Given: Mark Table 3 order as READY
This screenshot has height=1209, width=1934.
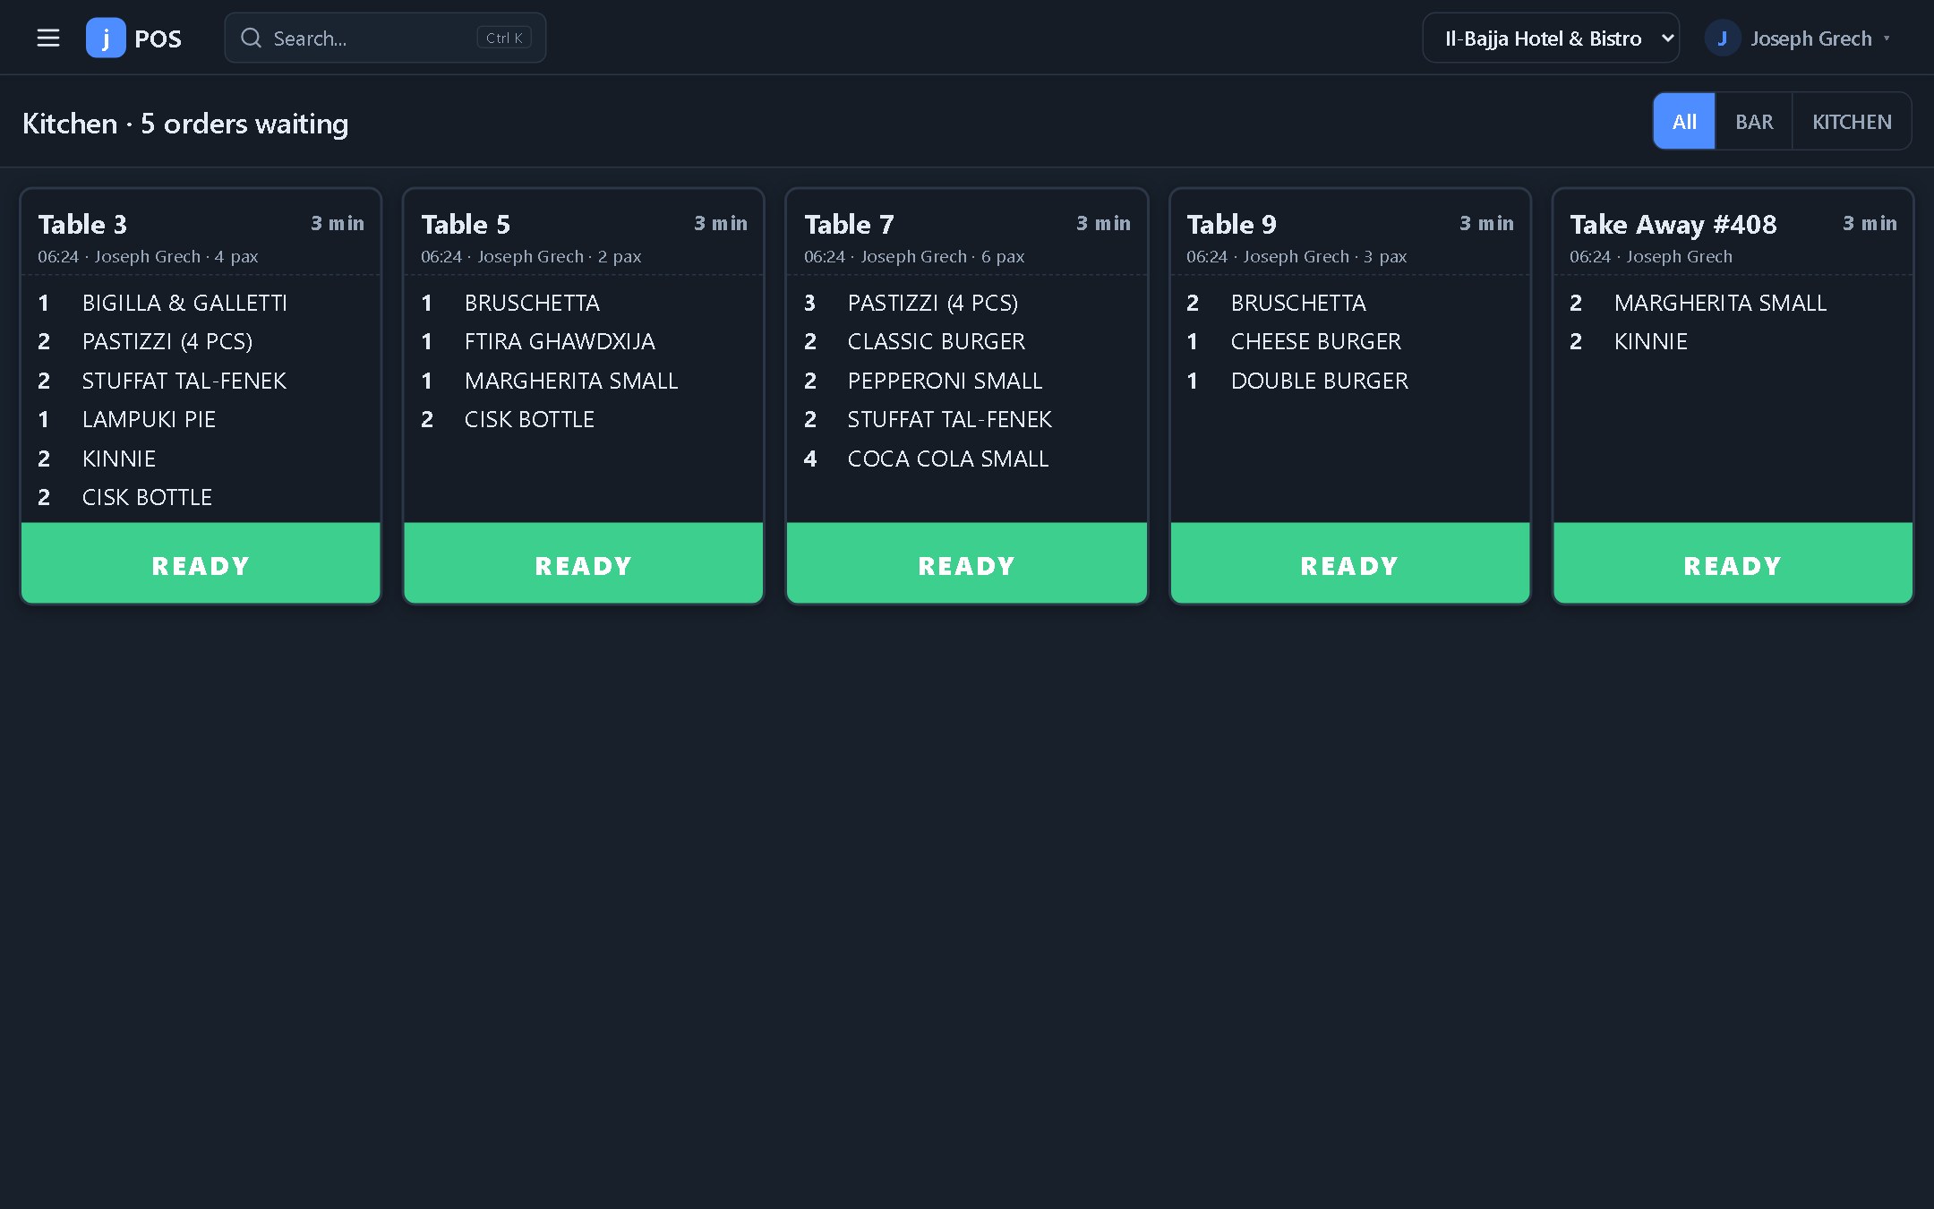Looking at the screenshot, I should (x=201, y=563).
